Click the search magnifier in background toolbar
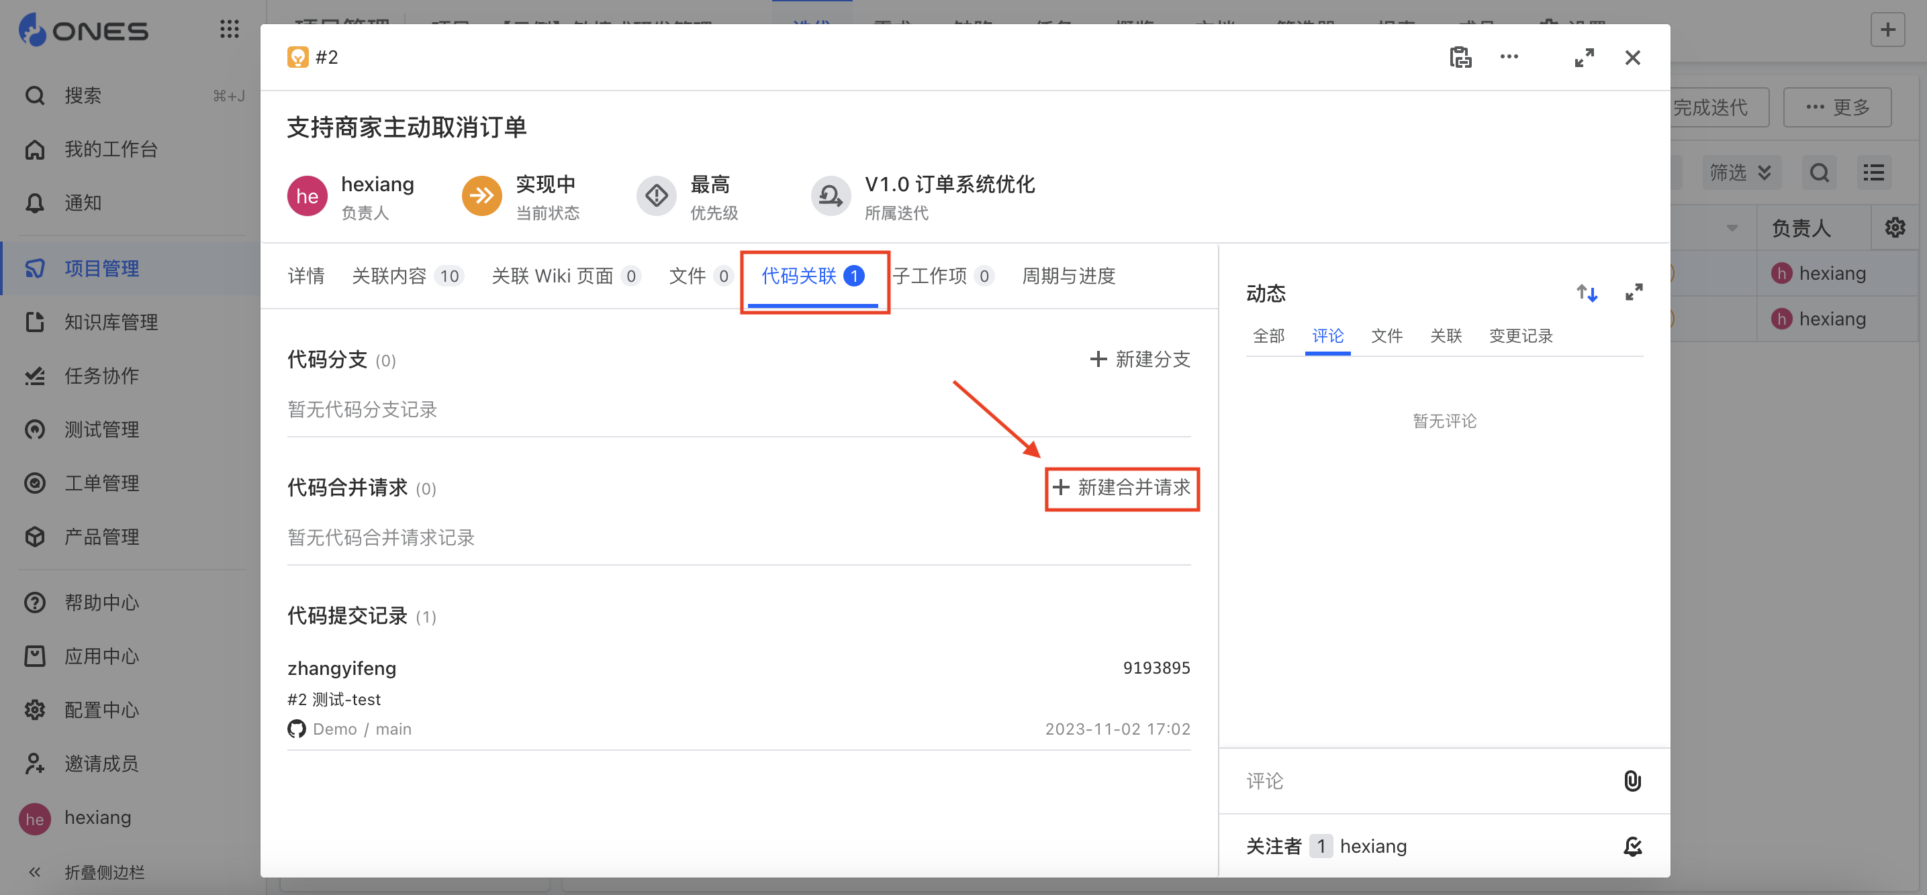The image size is (1927, 895). [1820, 172]
